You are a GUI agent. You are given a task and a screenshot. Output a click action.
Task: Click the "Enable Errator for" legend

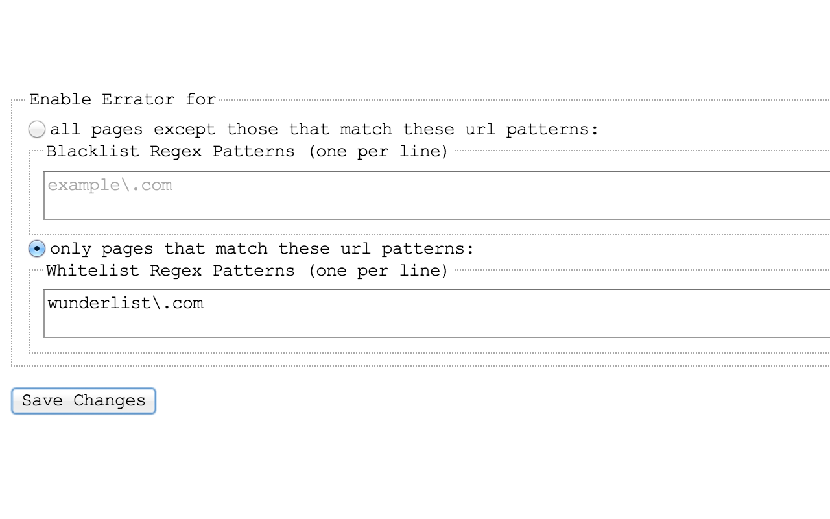[x=123, y=99]
